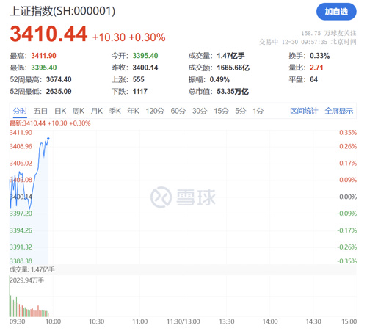Click the 振幅 value 0.49%

[x=219, y=79]
